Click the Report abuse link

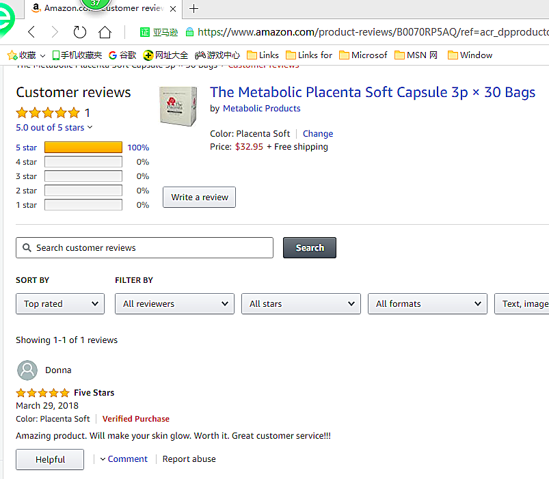[x=189, y=459]
